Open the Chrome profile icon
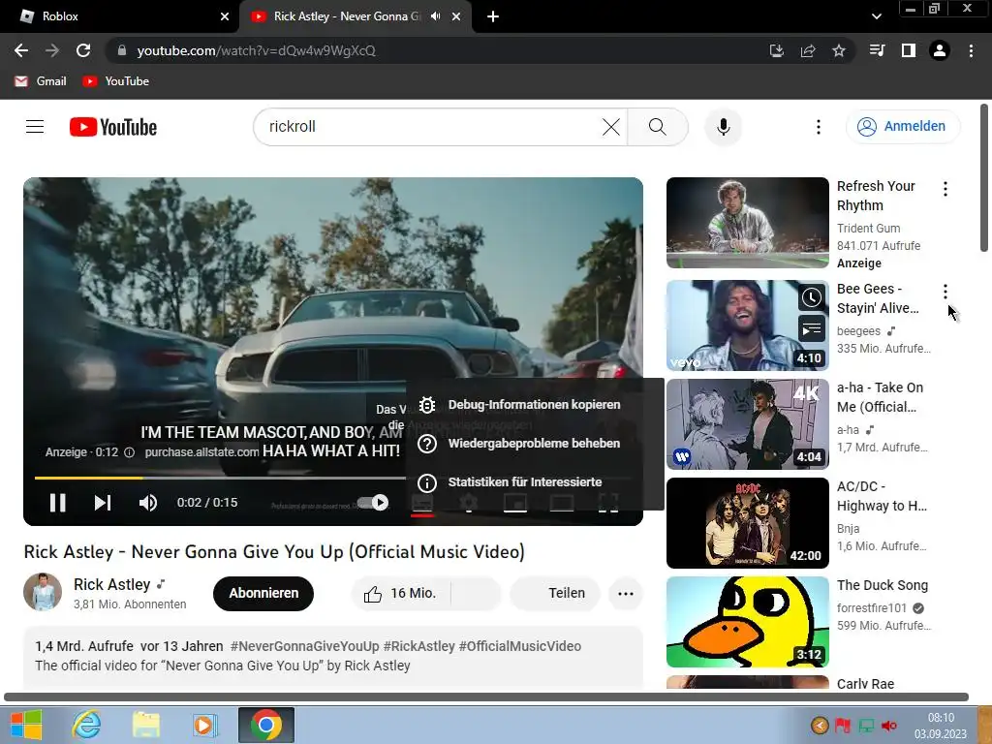 (940, 50)
